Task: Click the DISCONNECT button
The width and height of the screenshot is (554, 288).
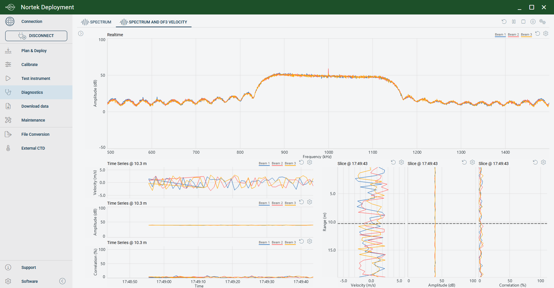Action: point(36,36)
